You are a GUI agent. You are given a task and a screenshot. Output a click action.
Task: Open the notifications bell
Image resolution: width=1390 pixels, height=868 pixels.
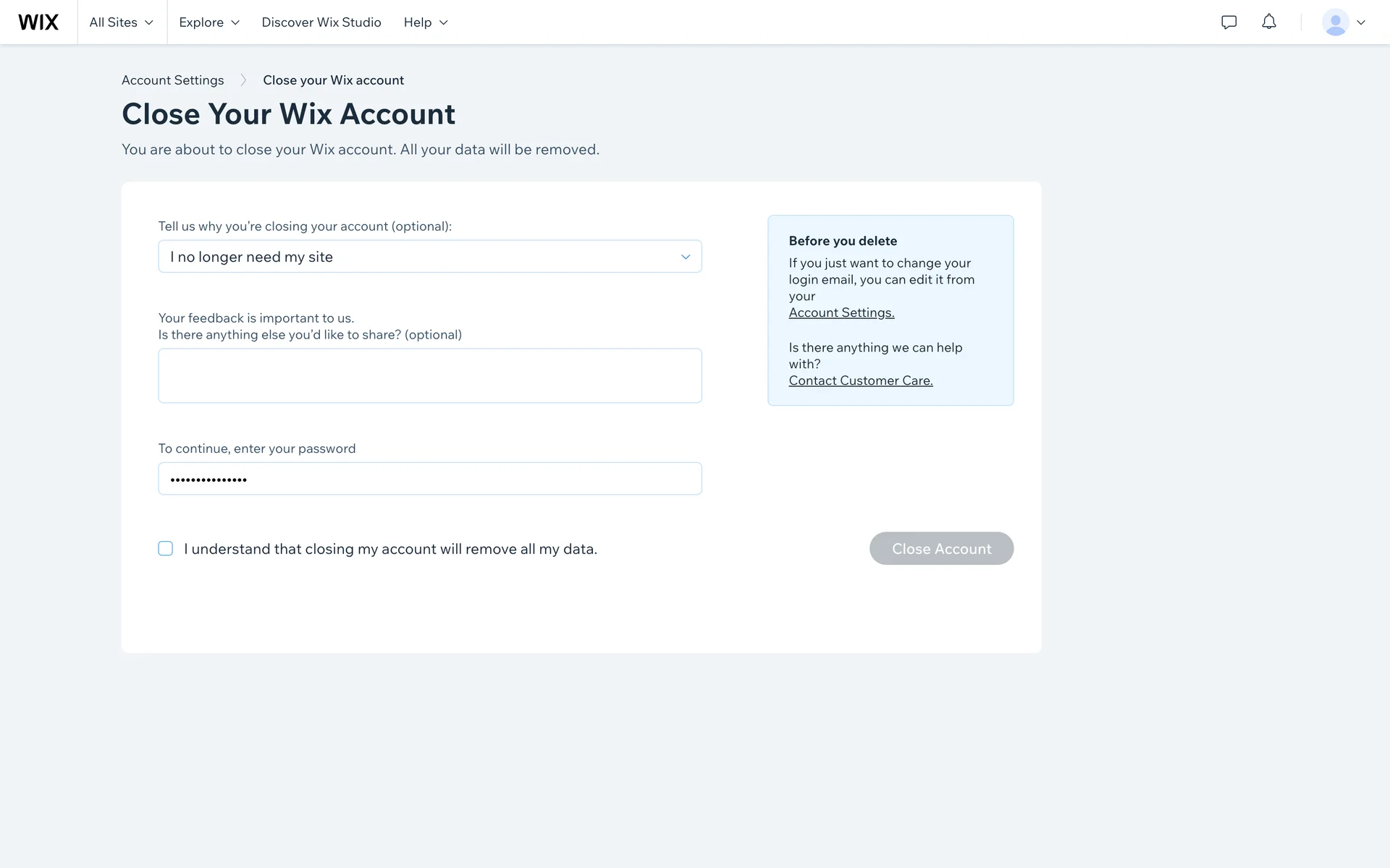tap(1269, 22)
